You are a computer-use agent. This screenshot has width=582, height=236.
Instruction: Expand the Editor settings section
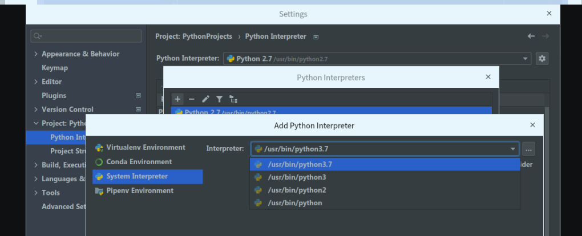pos(37,82)
